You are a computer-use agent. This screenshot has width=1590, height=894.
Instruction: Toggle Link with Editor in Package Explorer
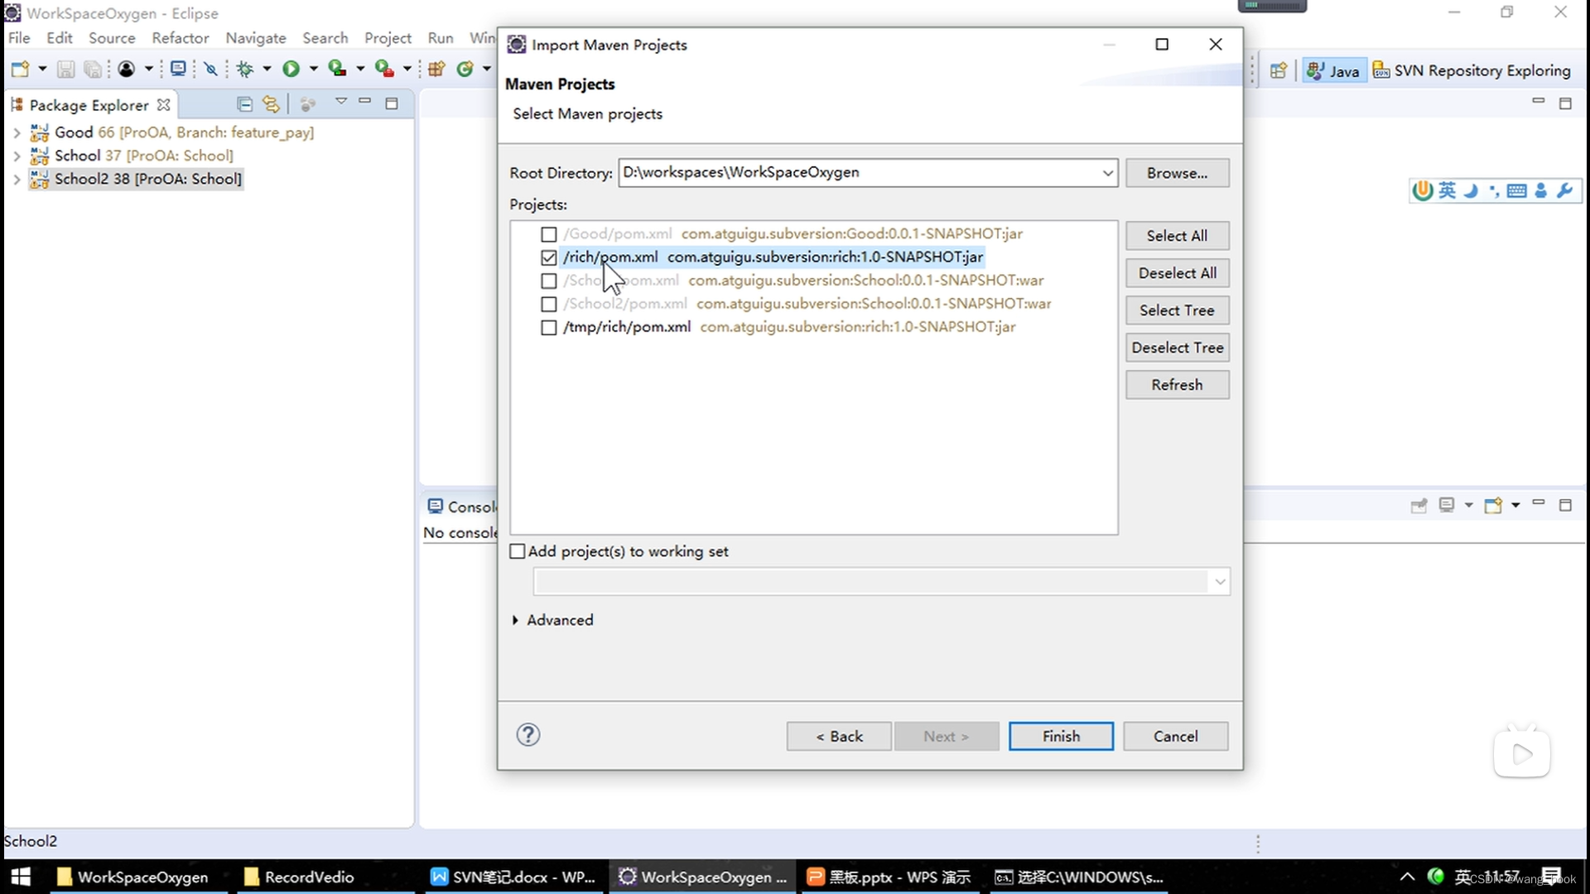(271, 104)
